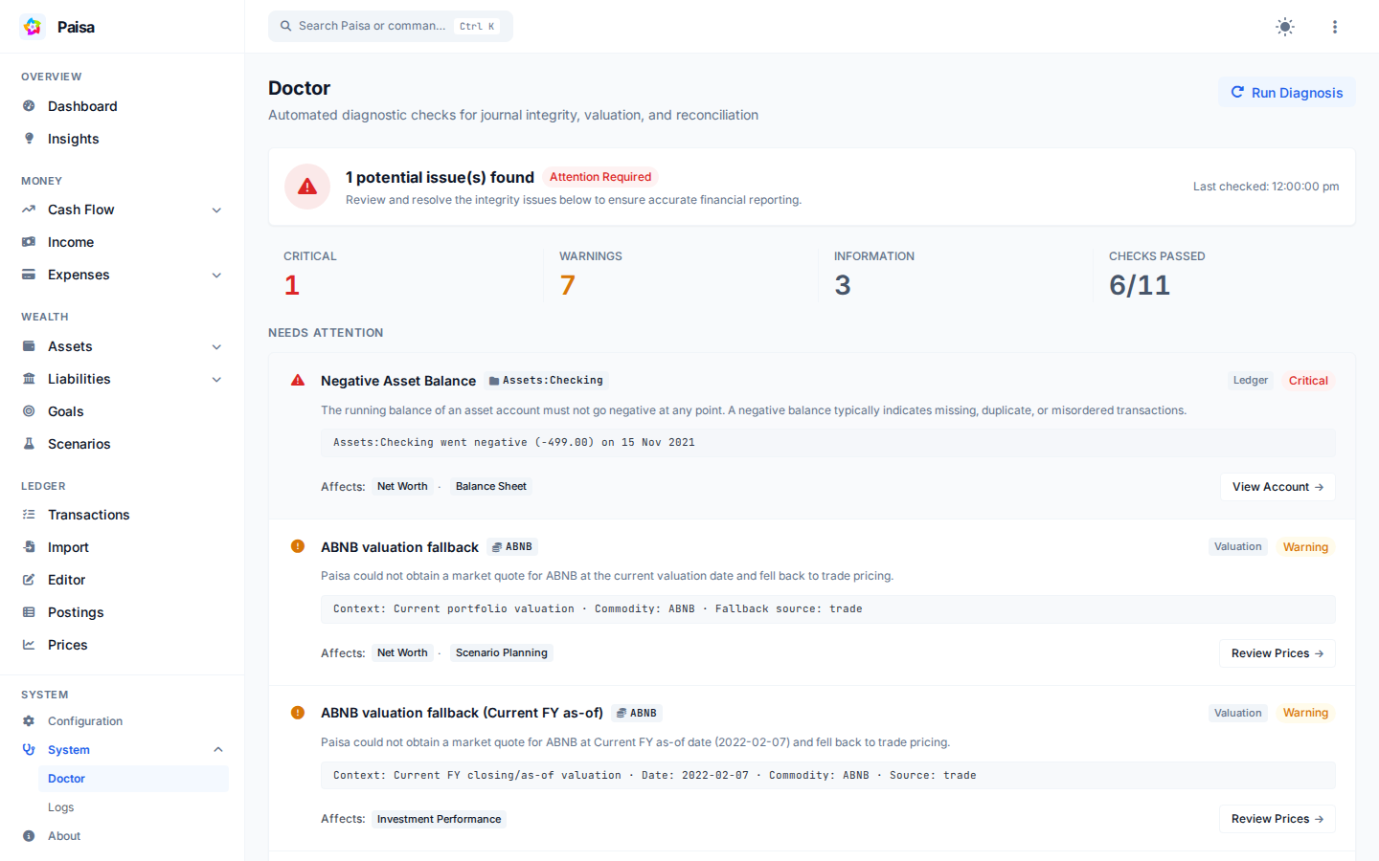Click the Editor pencil icon
Screen dimensions: 1379x861
[x=29, y=580]
